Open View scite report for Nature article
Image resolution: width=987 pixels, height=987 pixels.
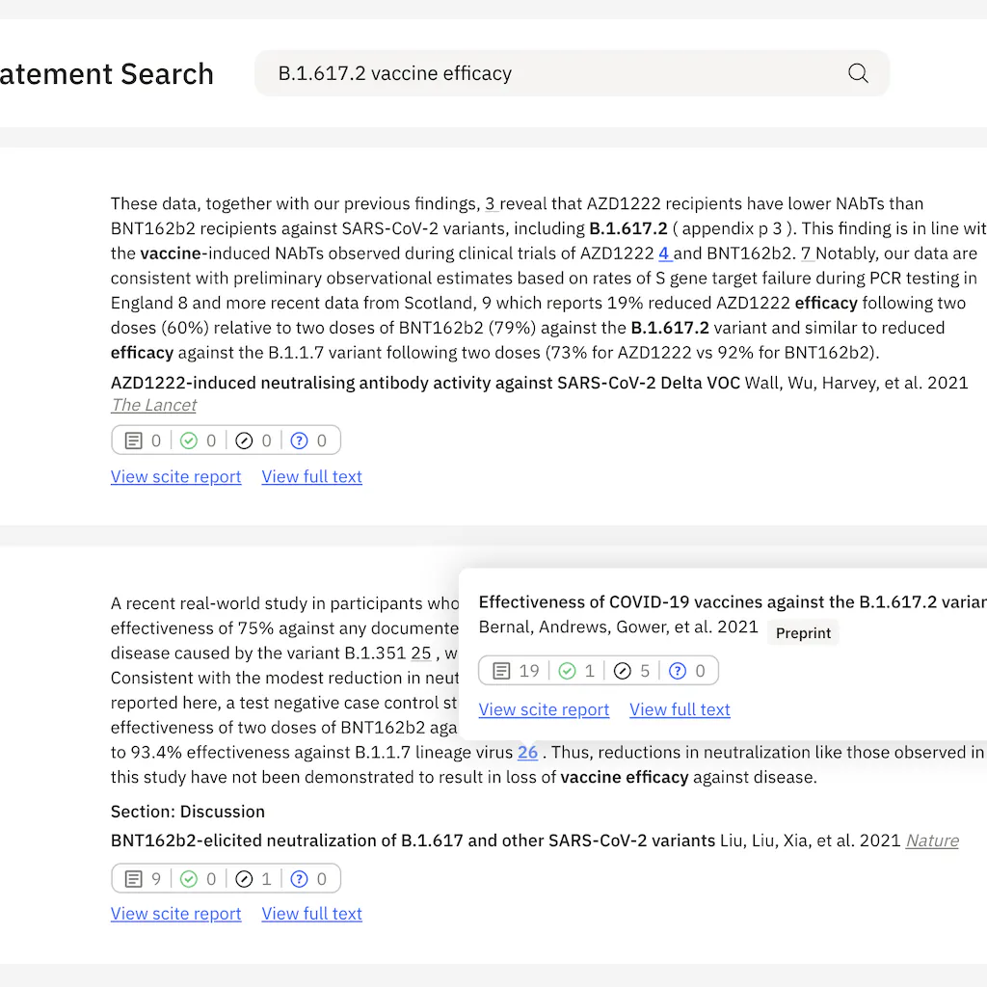click(x=175, y=914)
